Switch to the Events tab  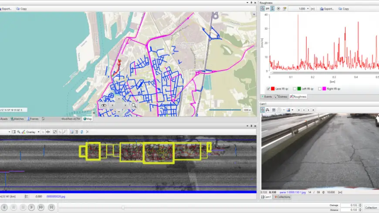[267, 97]
